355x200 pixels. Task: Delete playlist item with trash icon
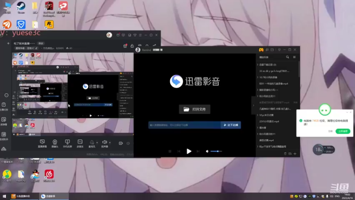coord(285,154)
